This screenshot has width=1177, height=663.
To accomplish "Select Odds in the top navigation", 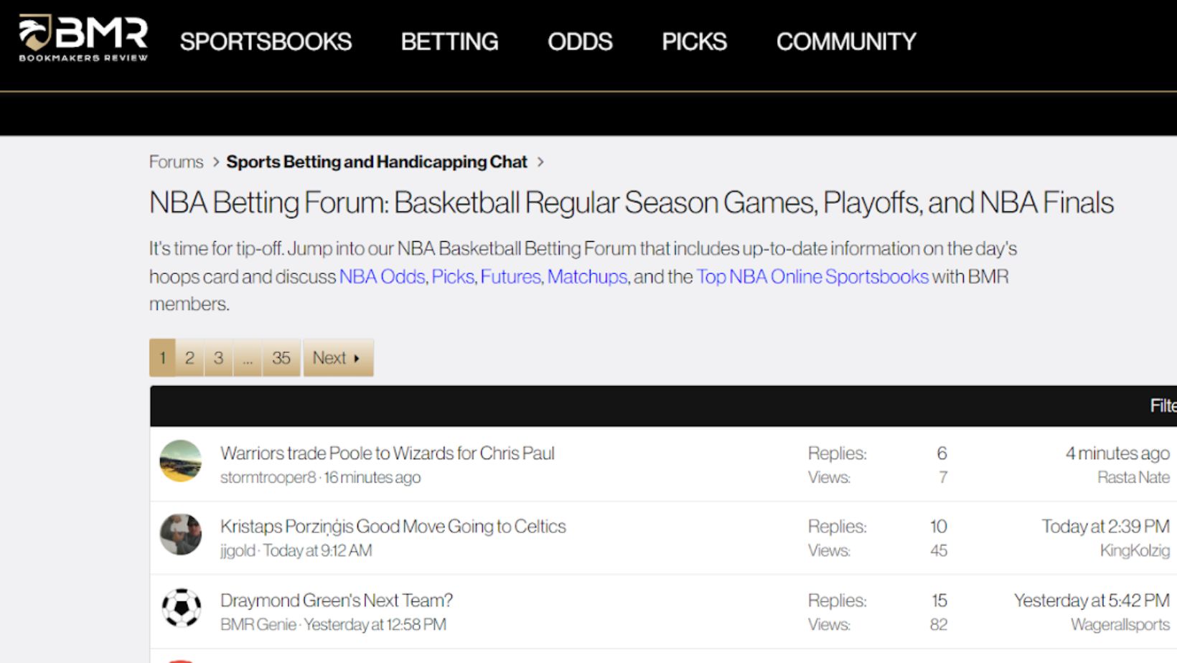I will tap(580, 42).
